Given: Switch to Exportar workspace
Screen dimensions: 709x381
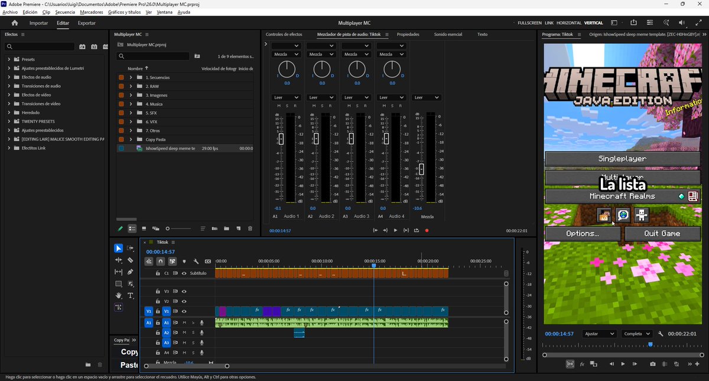Looking at the screenshot, I should click(87, 23).
